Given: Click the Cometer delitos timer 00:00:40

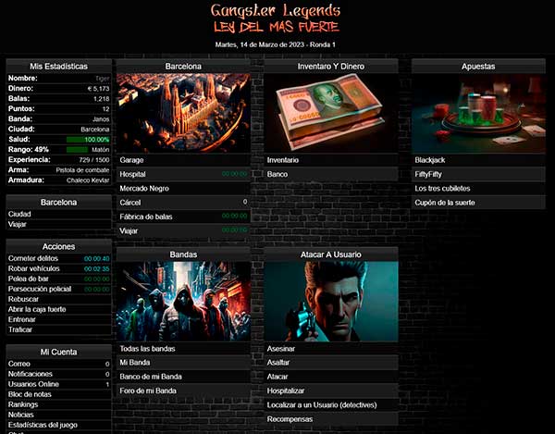Looking at the screenshot, I should (96, 259).
